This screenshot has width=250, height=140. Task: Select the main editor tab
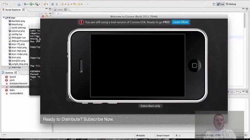60,10
